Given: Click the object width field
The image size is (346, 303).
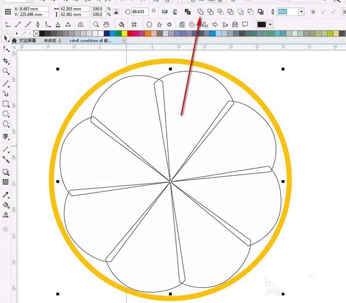Looking at the screenshot, I should (x=75, y=9).
